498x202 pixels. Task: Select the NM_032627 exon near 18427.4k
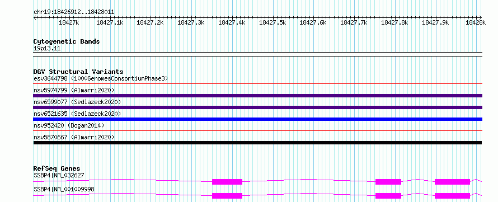pyautogui.click(x=227, y=182)
